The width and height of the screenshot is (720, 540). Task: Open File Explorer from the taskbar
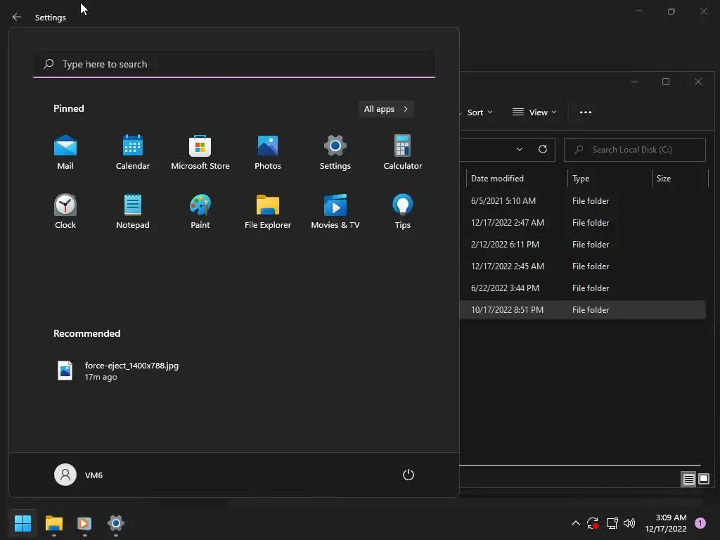pos(53,523)
